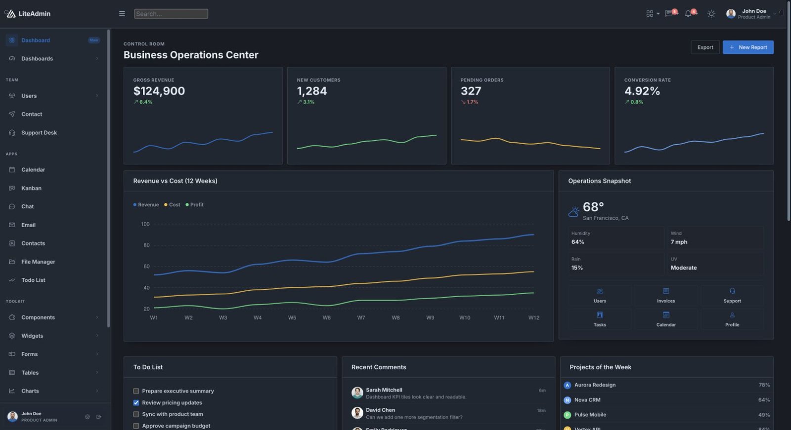Click Sarah Mitchell's avatar in comments
The height and width of the screenshot is (430, 791).
tap(357, 393)
